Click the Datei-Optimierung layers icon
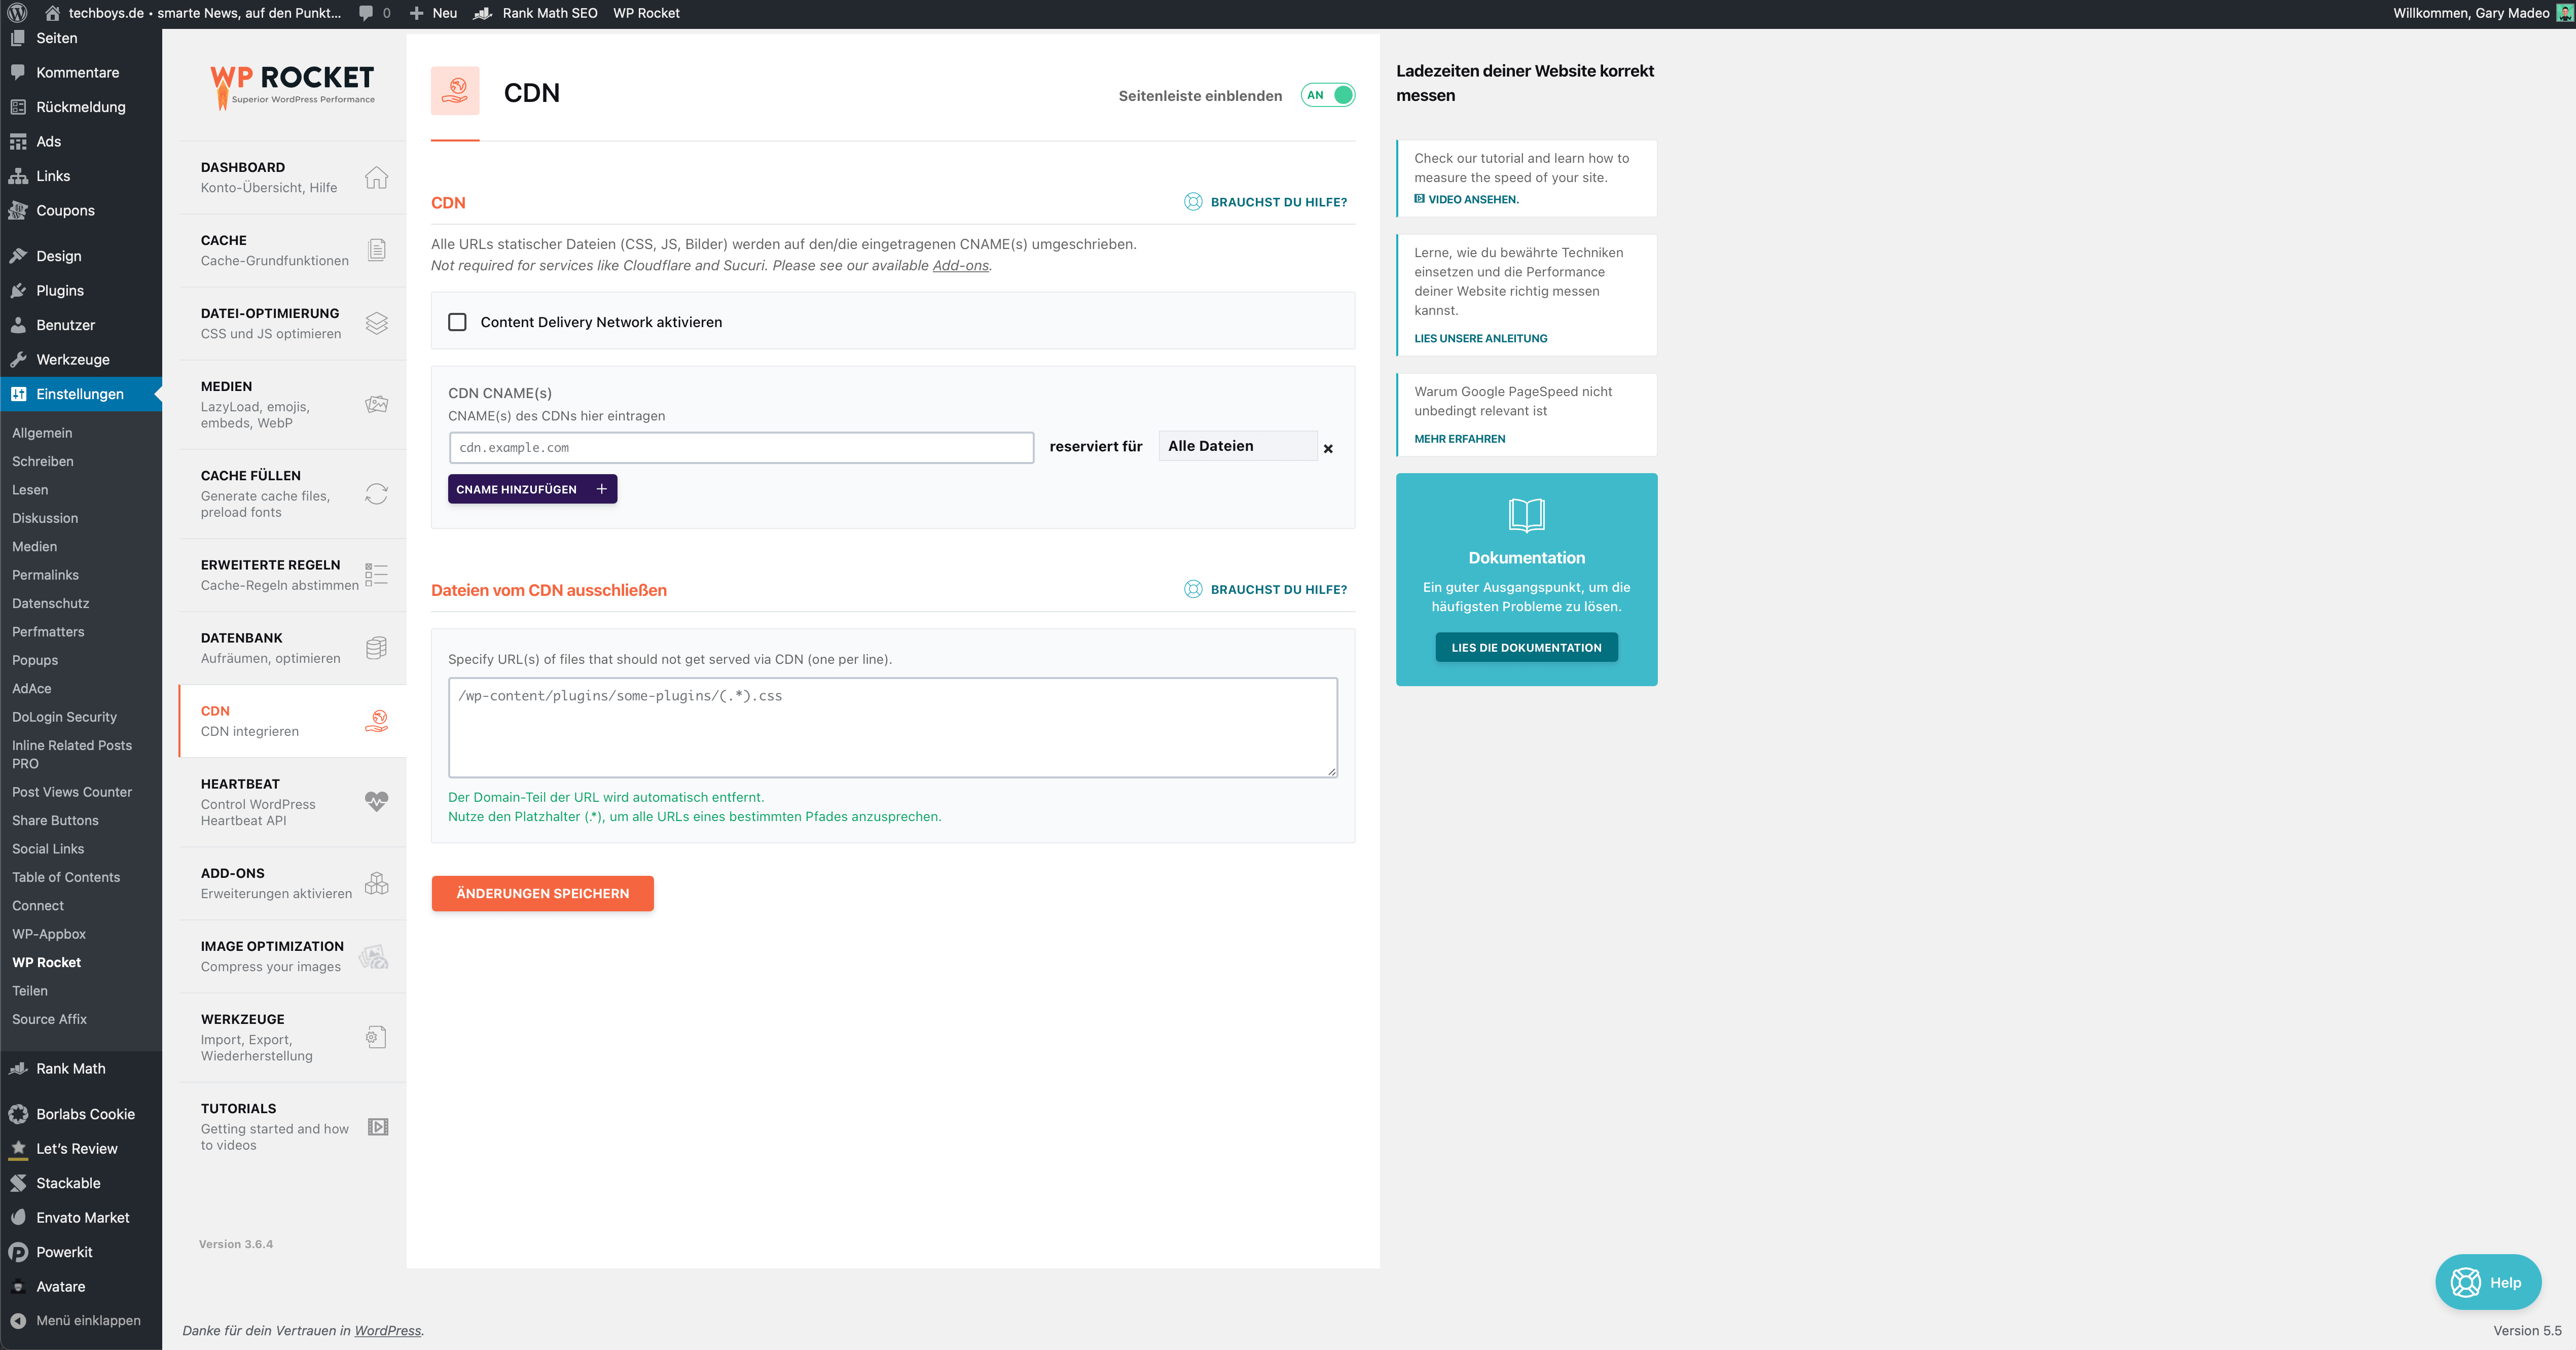Viewport: 2576px width, 1350px height. pyautogui.click(x=376, y=323)
